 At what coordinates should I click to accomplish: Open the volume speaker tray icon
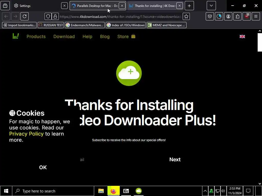pos(223,191)
